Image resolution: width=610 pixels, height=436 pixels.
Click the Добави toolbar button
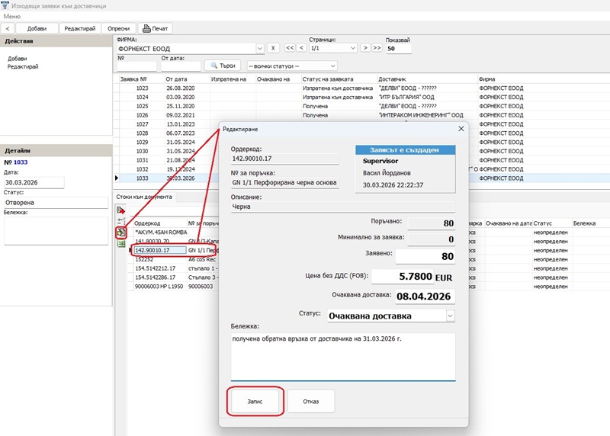[36, 28]
